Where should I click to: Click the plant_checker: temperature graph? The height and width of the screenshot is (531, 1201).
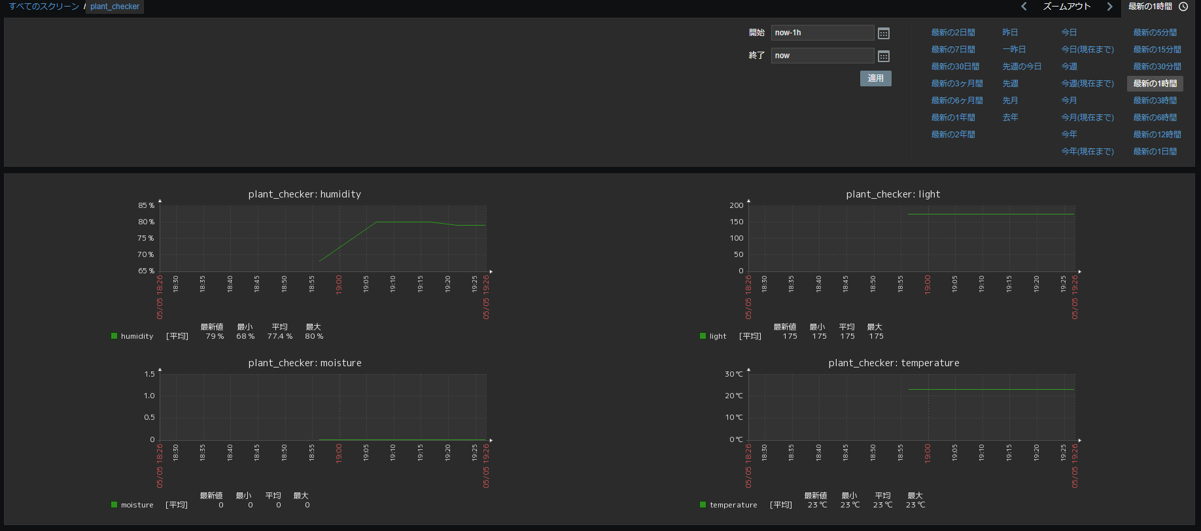pyautogui.click(x=911, y=407)
